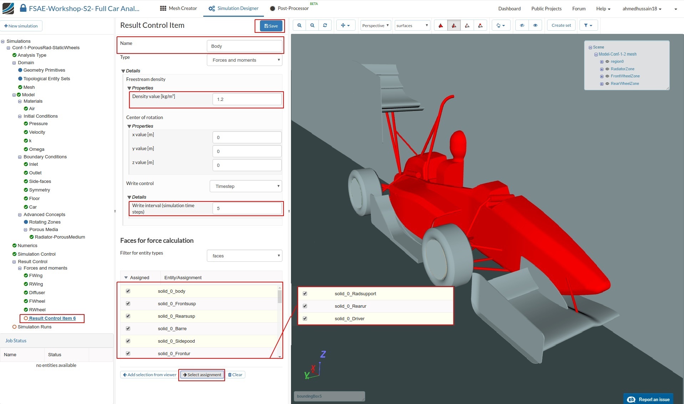Click the zoom in magnifier icon
Screen dimensions: 684x404
(x=299, y=25)
